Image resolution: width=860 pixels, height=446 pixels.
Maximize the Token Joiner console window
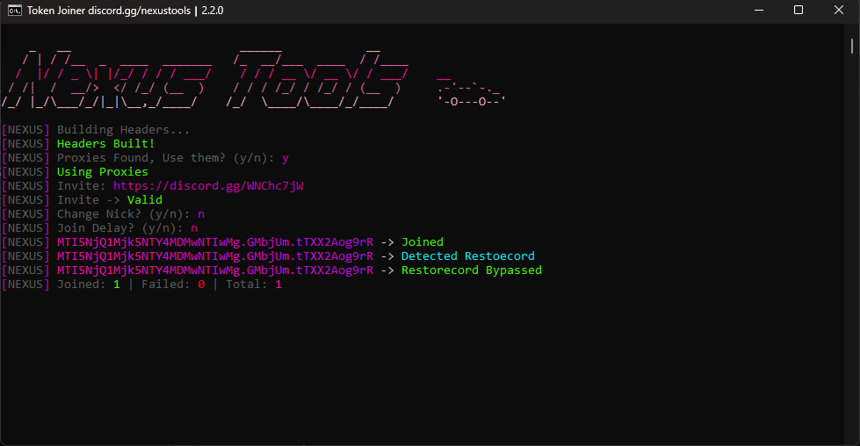tap(799, 11)
